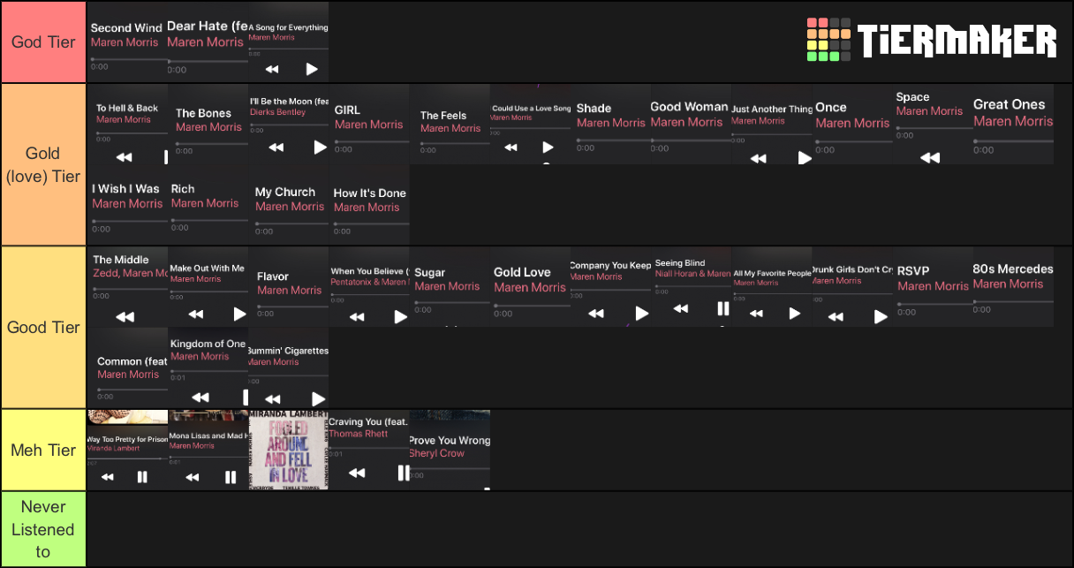This screenshot has height=568, width=1074.
Task: Select the Gold (love) Tier label
Action: tap(43, 164)
